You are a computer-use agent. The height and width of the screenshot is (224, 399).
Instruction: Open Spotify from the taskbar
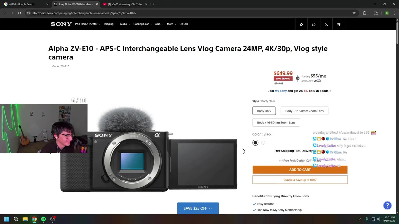43,219
